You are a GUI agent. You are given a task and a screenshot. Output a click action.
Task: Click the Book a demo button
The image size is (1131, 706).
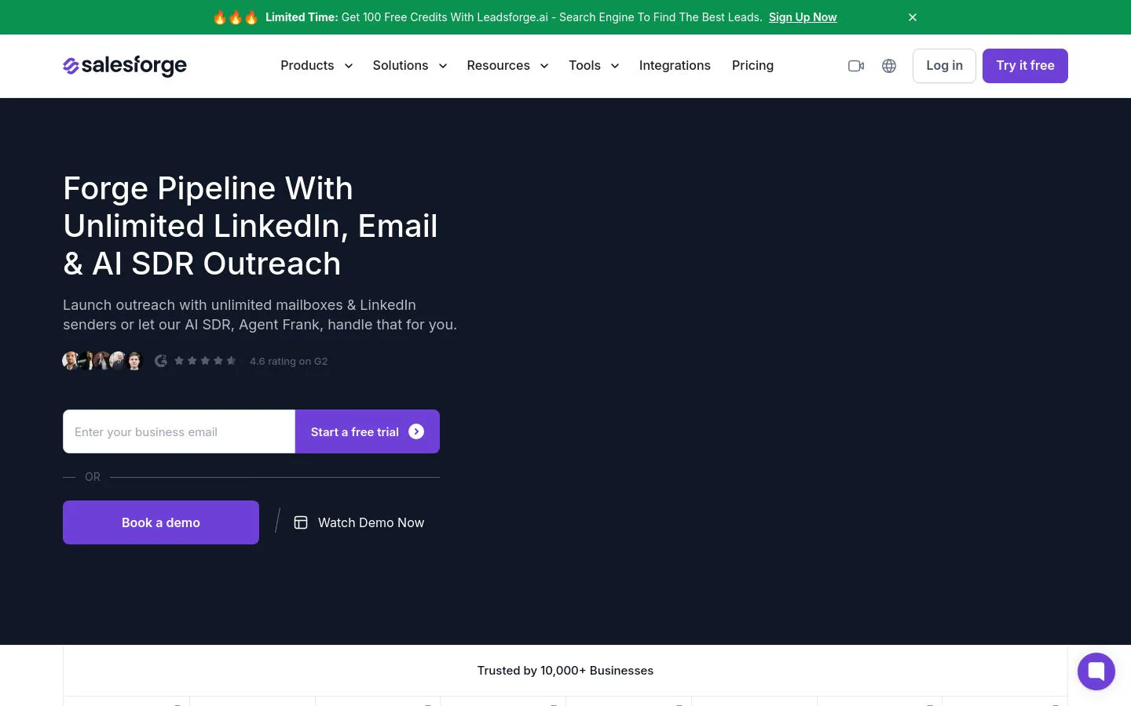(x=161, y=522)
